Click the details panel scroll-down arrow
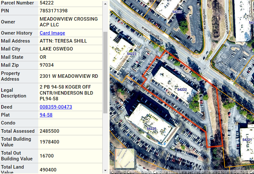The width and height of the screenshot is (254, 174). [x=105, y=171]
